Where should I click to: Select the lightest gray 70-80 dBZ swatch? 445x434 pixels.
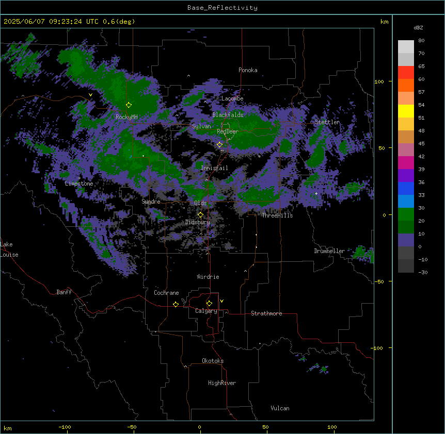pos(406,47)
